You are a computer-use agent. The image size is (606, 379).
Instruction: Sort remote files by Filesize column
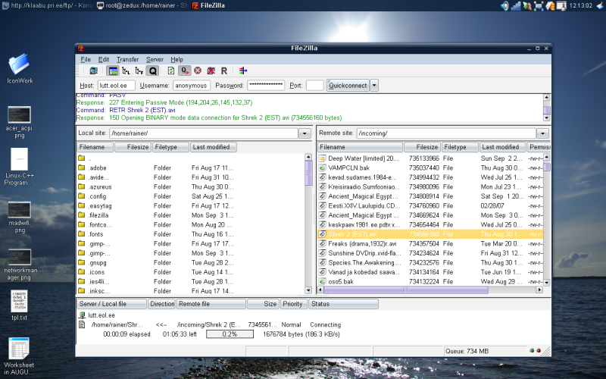pos(422,147)
